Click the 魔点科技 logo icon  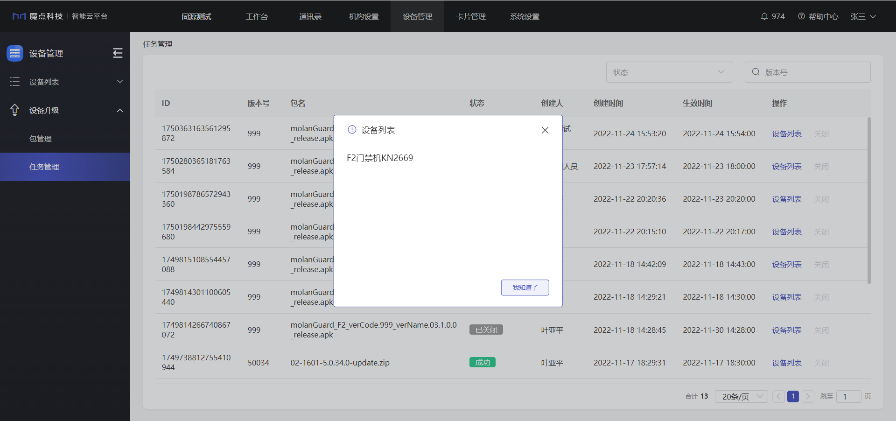pyautogui.click(x=19, y=16)
